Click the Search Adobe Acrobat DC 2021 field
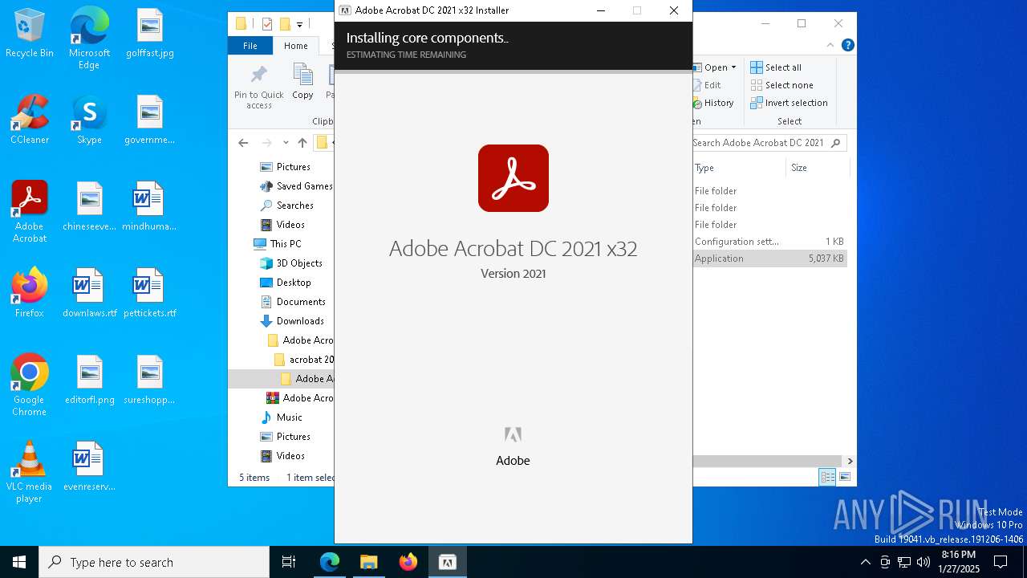The width and height of the screenshot is (1027, 578). point(769,143)
